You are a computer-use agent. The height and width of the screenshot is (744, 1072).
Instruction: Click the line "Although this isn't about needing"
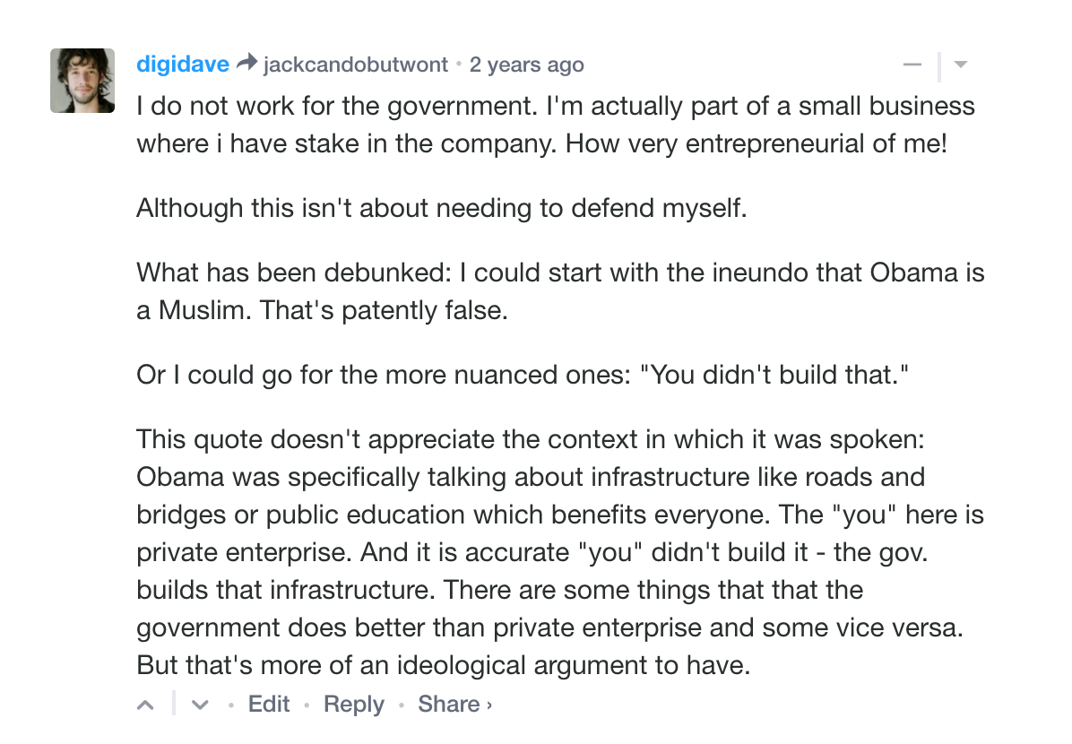[441, 209]
